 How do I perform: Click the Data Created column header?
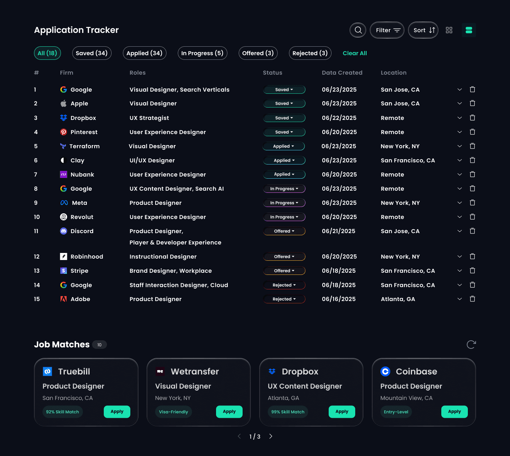click(342, 73)
